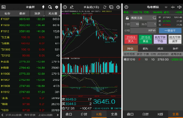Open the settings gear in quote list
The image size is (183, 118).
(x=57, y=7)
